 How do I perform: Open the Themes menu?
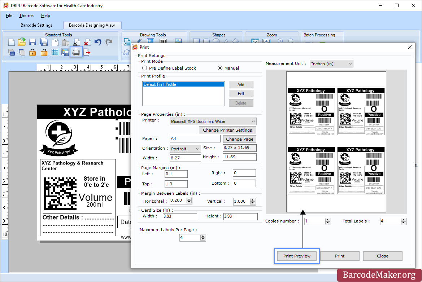(x=27, y=16)
